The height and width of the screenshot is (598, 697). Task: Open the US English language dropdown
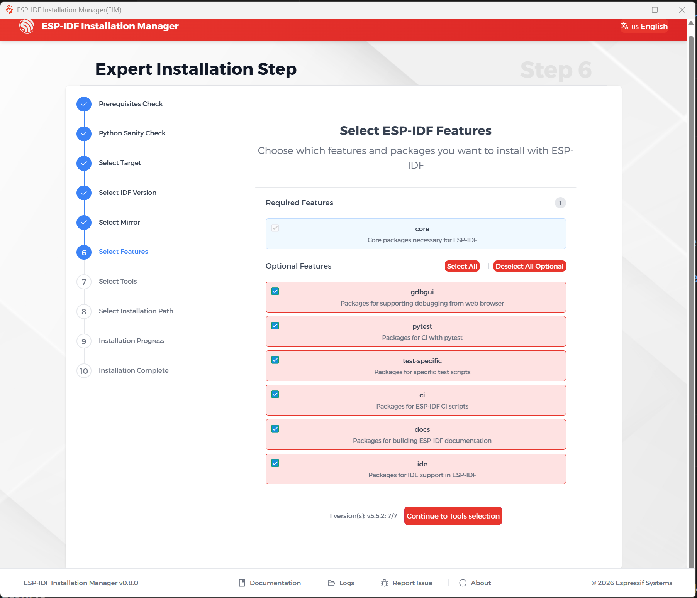tap(644, 26)
